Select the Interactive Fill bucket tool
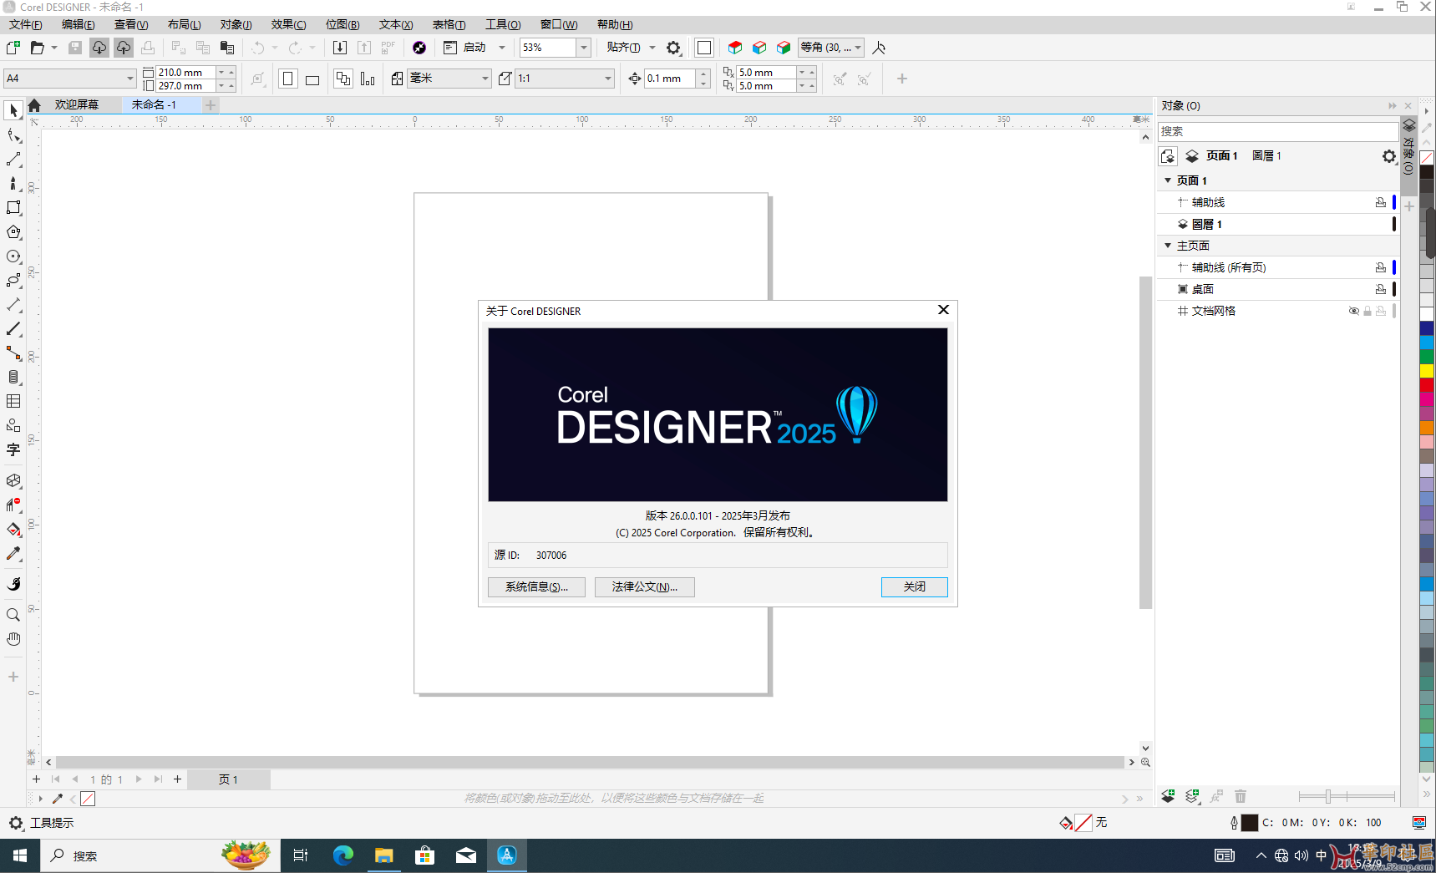Viewport: 1436px width, 873px height. pos(13,530)
